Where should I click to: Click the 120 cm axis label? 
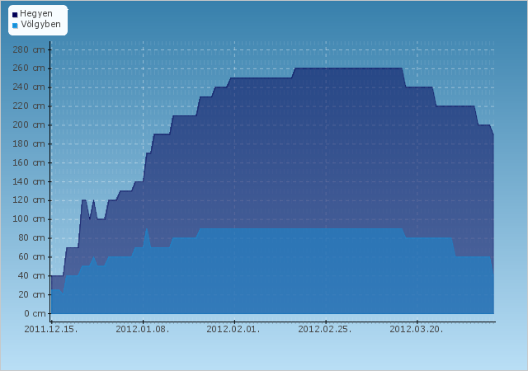tap(29, 200)
